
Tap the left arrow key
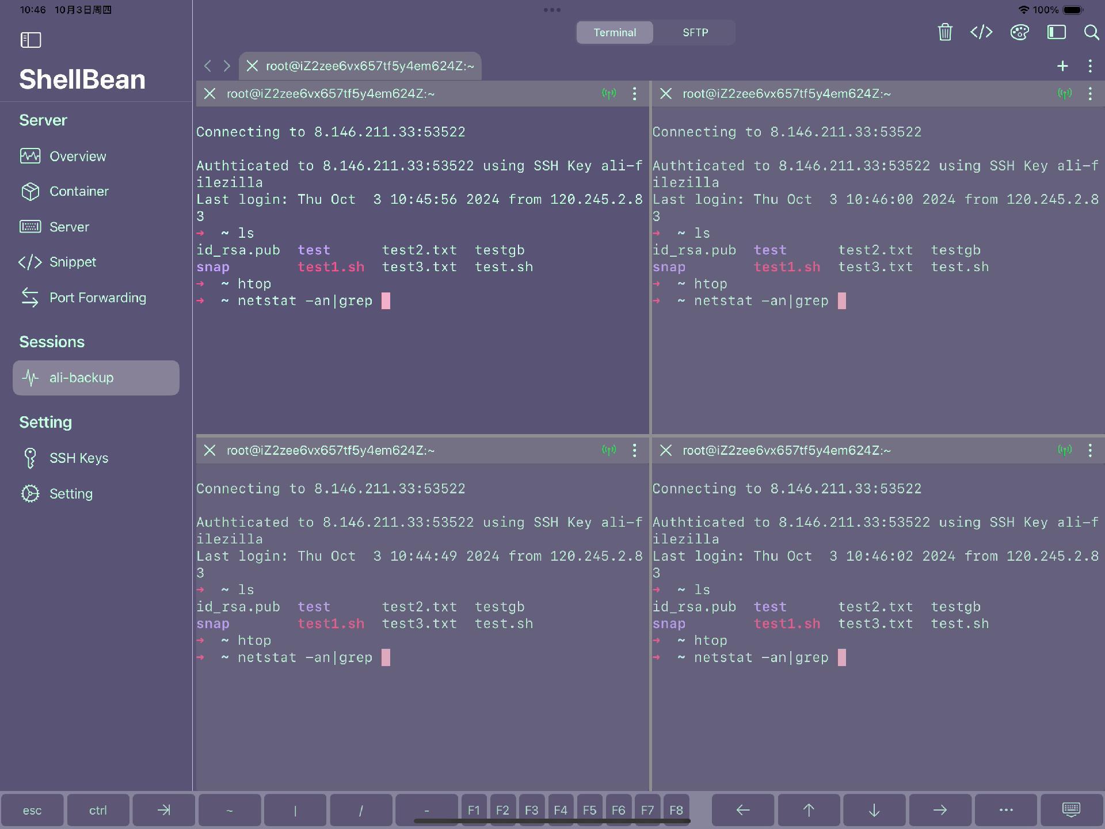pyautogui.click(x=743, y=810)
